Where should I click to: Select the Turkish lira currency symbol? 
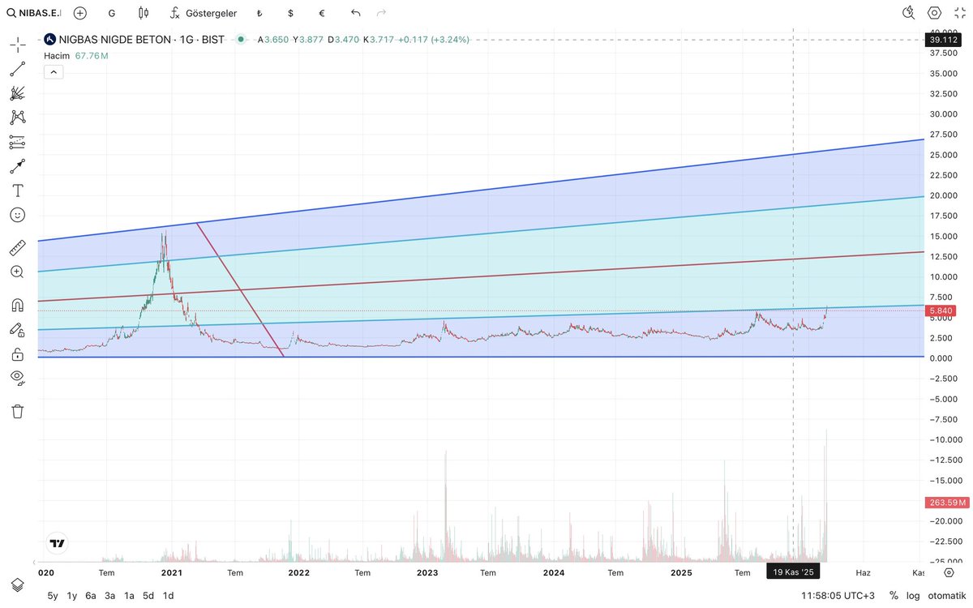point(259,13)
